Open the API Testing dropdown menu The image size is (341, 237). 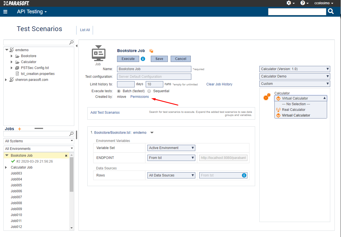[x=32, y=12]
